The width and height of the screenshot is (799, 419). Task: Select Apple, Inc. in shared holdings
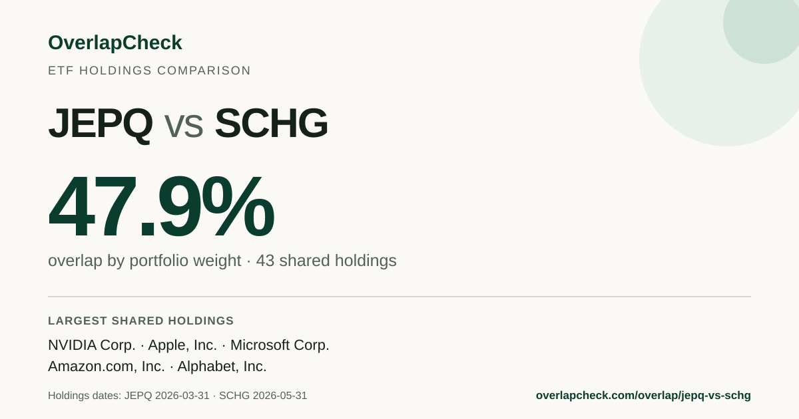(182, 345)
